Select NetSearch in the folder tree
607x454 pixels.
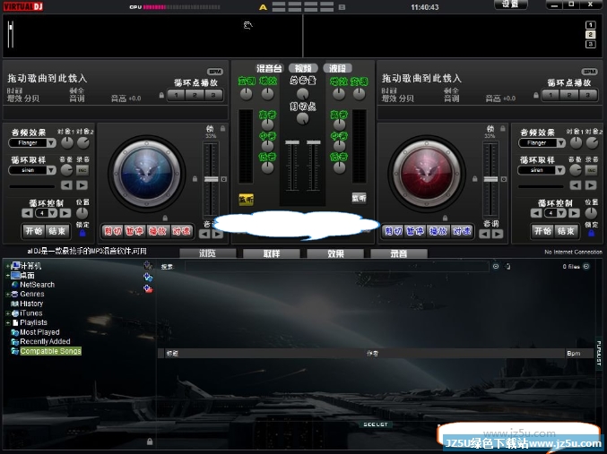point(37,285)
